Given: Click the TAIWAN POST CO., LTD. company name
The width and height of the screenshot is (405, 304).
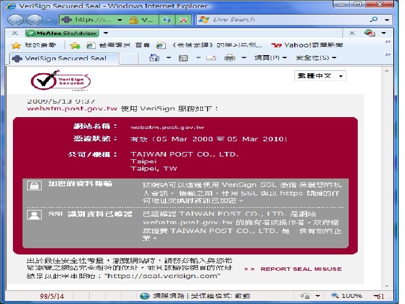Looking at the screenshot, I should click(x=184, y=154).
